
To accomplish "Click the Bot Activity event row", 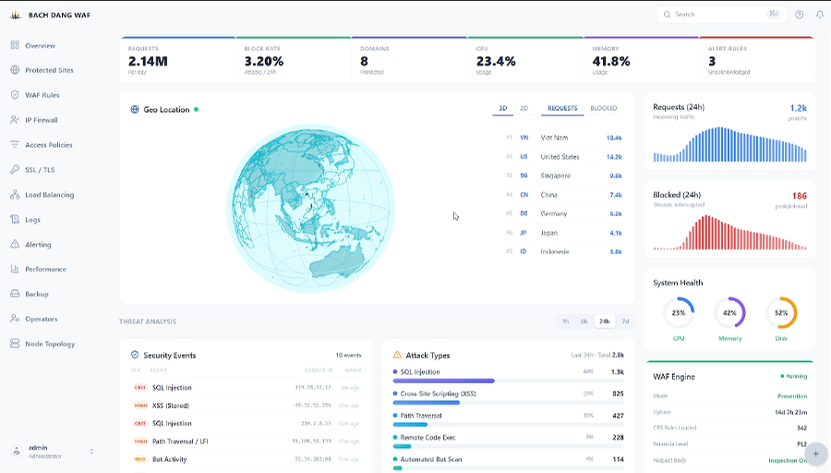I will 246,459.
